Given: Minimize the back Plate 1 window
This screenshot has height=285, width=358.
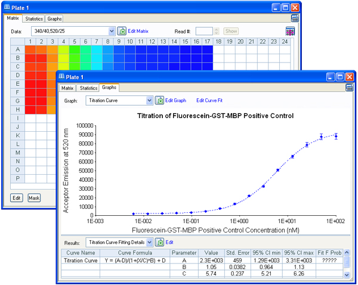Looking at the screenshot, I should point(276,8).
